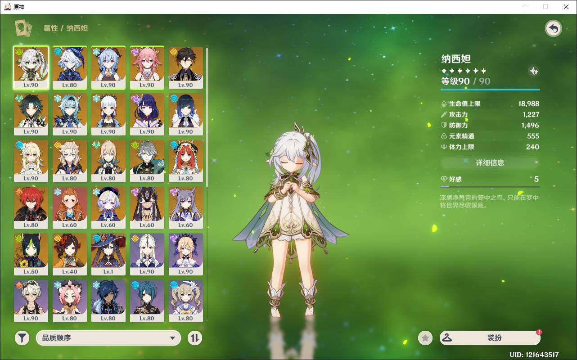Select Ganyu's Lv.90 portrait
The image size is (577, 360).
point(108,67)
